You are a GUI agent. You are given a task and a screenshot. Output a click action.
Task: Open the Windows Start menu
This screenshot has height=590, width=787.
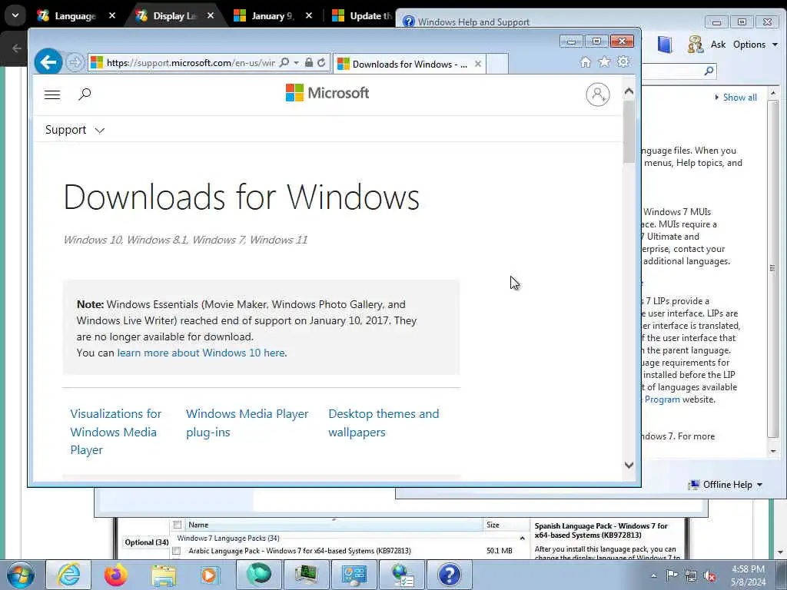click(21, 575)
